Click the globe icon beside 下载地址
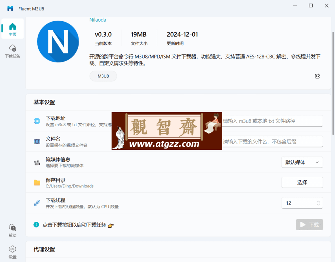Image resolution: width=335 pixels, height=262 pixels. 37,121
